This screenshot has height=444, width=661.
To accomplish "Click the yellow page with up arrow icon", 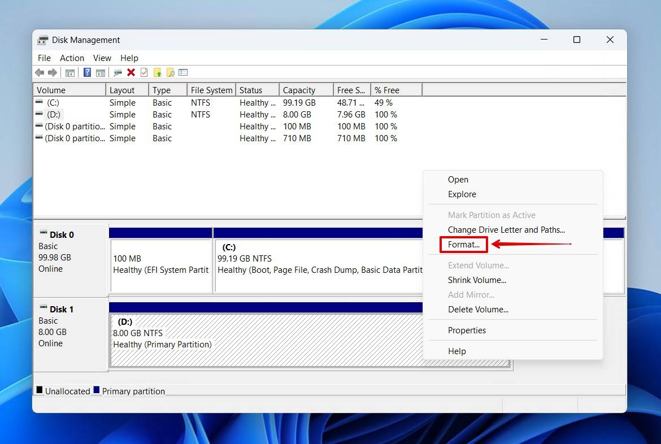I will click(x=159, y=72).
